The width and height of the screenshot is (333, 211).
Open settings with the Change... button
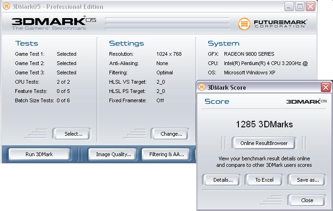tap(171, 134)
